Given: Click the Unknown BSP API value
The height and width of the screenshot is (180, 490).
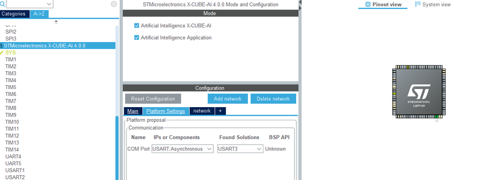Looking at the screenshot, I should (275, 149).
